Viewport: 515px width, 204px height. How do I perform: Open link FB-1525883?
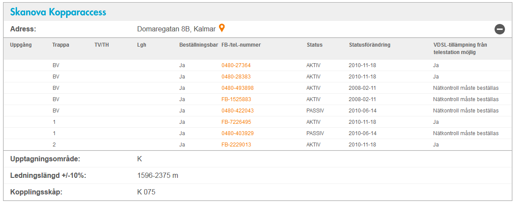(236, 99)
